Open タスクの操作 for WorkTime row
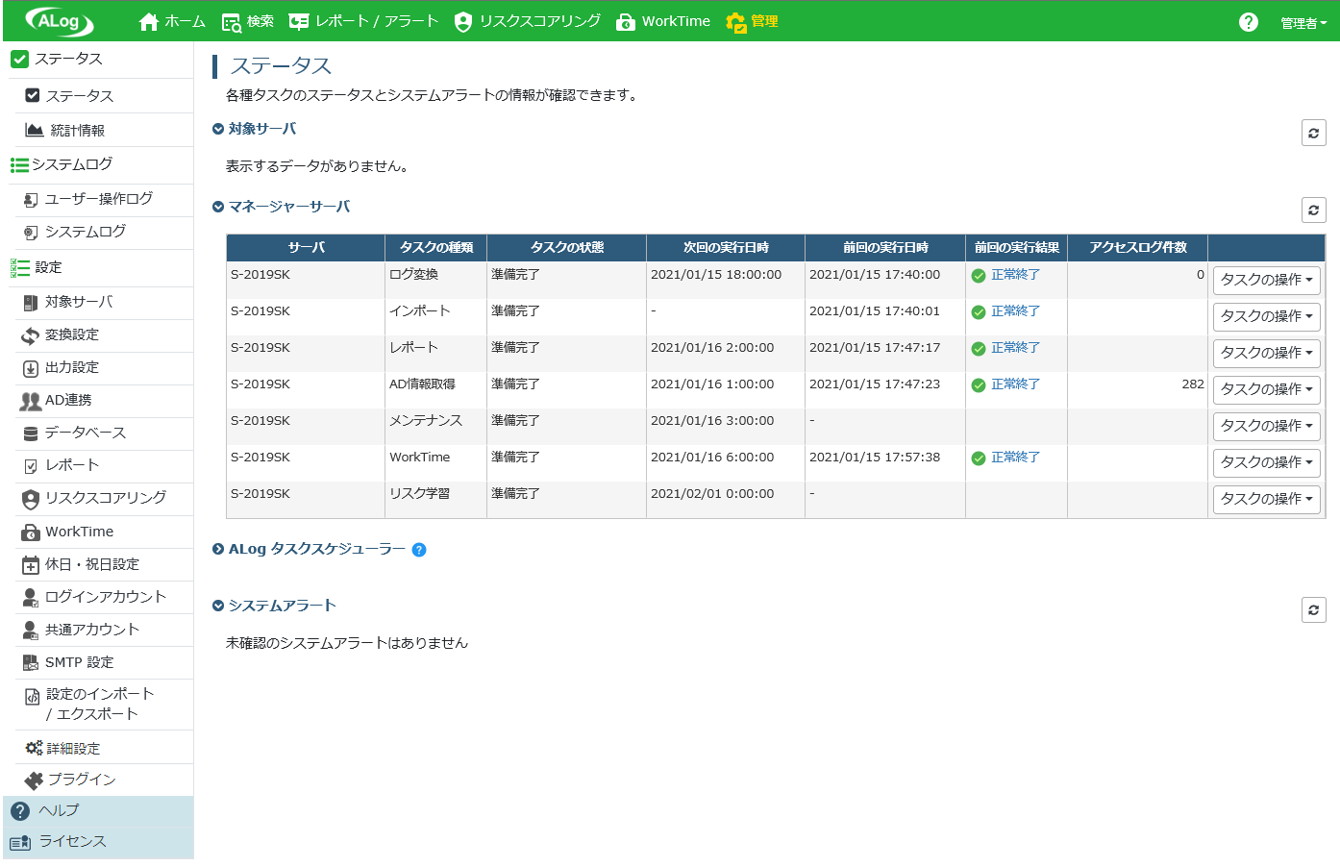1340x867 pixels. [x=1266, y=462]
